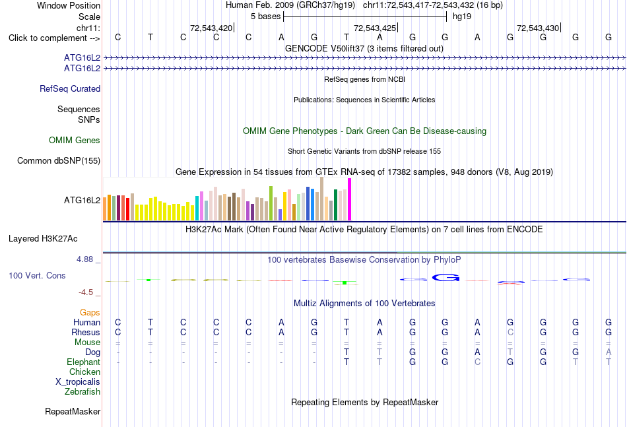Click the OMIM Gene Phenotypes green title
The image size is (627, 427).
[365, 131]
